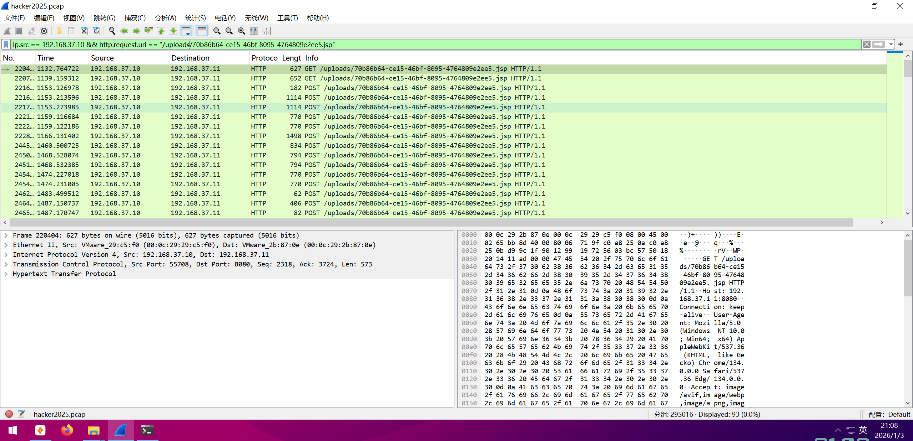Expand Transmission Control Protocol details
Image resolution: width=913 pixels, height=441 pixels.
coord(6,264)
